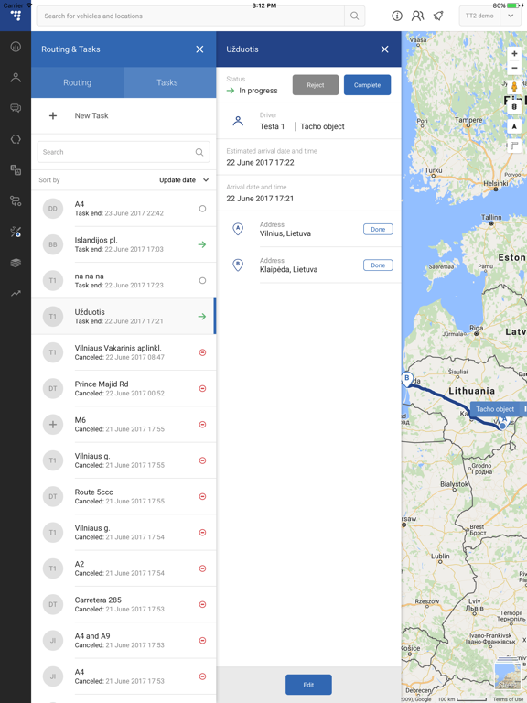Select the A4 and A9 task
Viewport: 527px width, 703px height.
tap(124, 640)
